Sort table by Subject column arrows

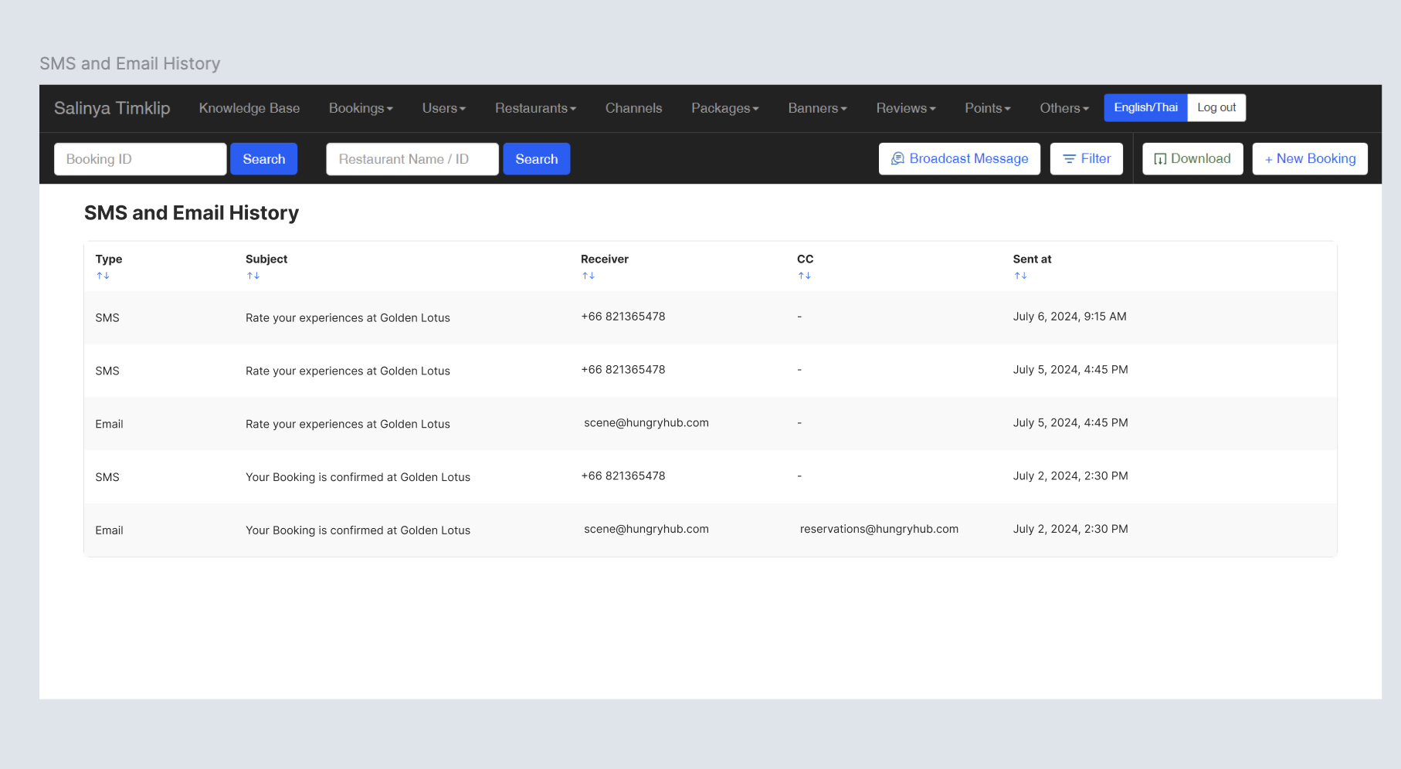click(253, 276)
